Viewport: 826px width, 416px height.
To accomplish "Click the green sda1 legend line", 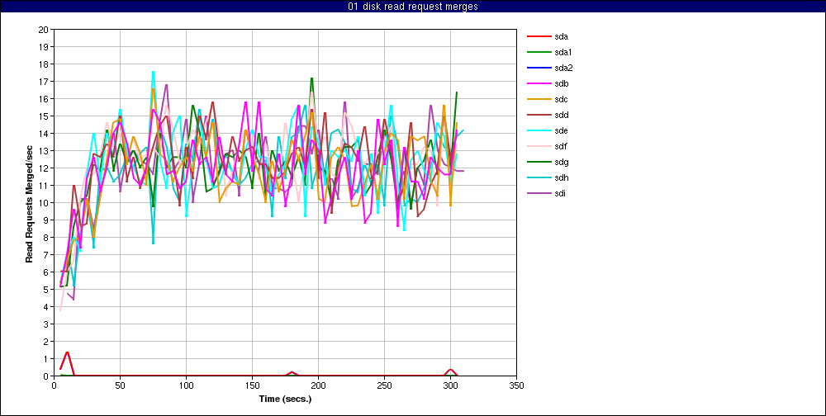I will pyautogui.click(x=538, y=52).
